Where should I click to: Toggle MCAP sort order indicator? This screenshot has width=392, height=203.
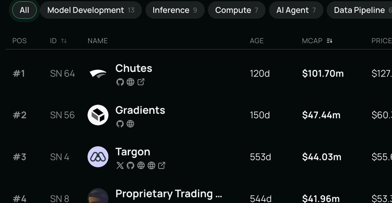pos(330,41)
